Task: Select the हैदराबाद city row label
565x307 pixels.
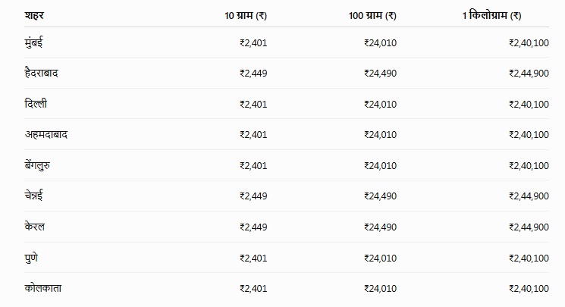Action: (x=42, y=73)
